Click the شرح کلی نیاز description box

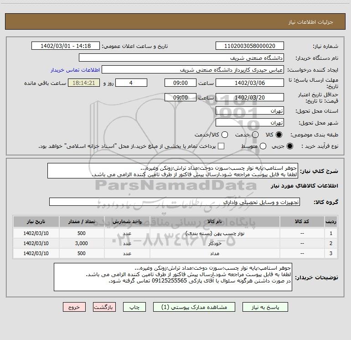173,171
